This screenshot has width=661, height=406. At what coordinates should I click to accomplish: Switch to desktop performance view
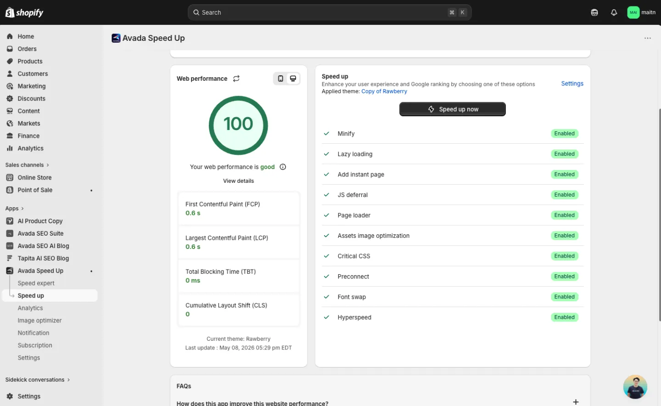293,79
